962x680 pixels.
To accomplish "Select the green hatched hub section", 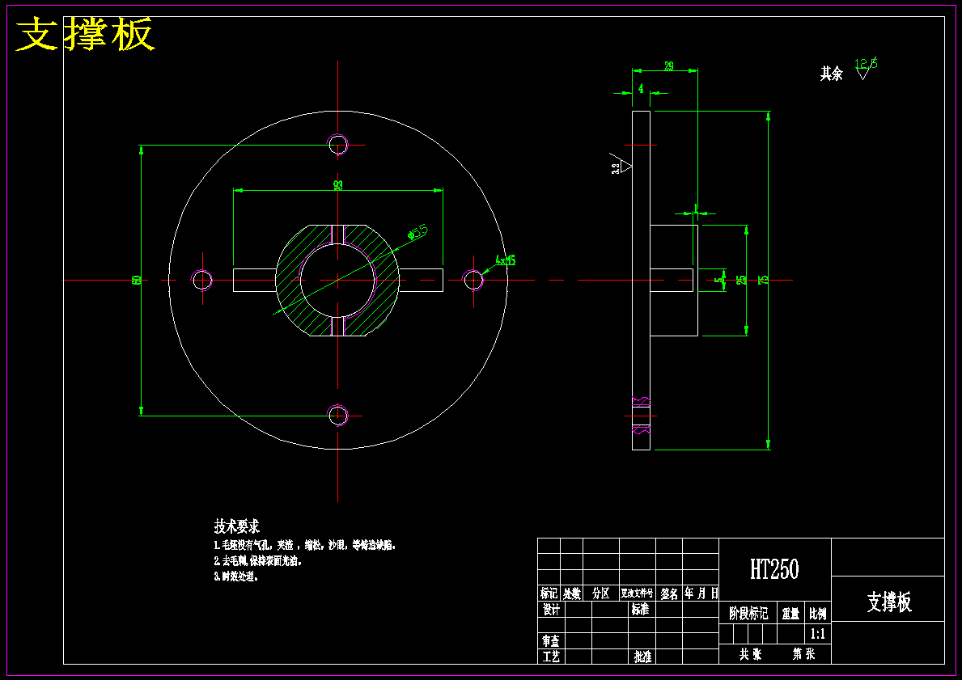I will [337, 281].
